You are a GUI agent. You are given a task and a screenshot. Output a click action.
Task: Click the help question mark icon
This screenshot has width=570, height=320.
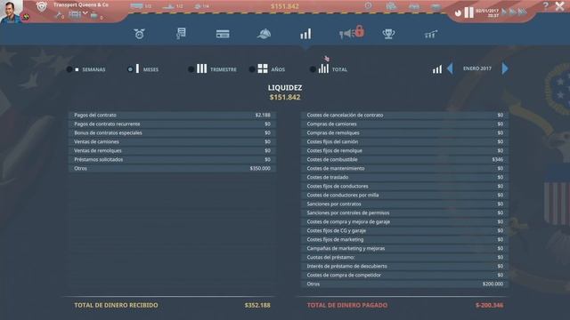546,5
